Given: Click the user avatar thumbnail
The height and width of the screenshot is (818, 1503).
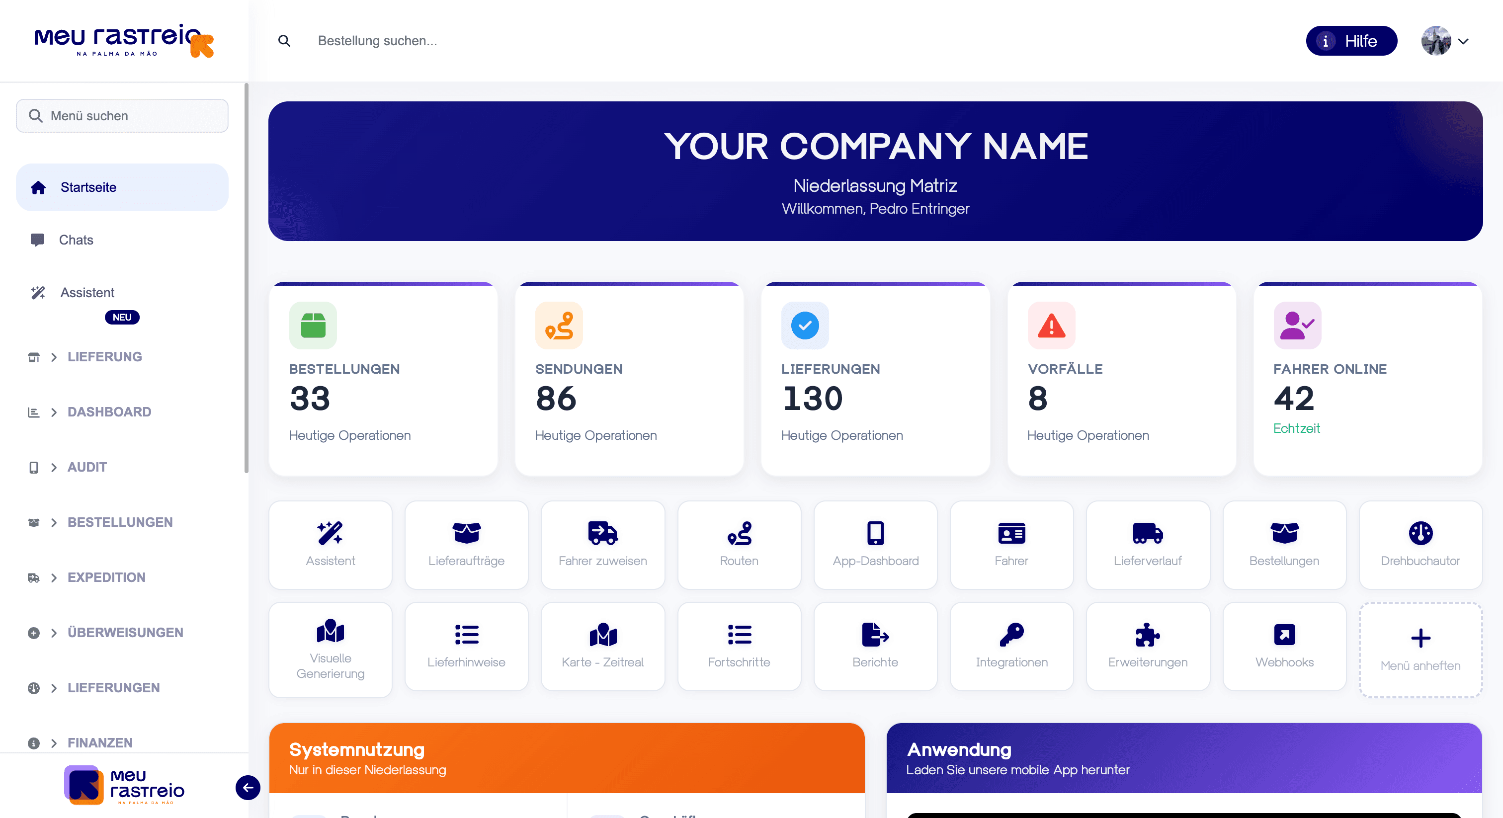Looking at the screenshot, I should point(1436,41).
